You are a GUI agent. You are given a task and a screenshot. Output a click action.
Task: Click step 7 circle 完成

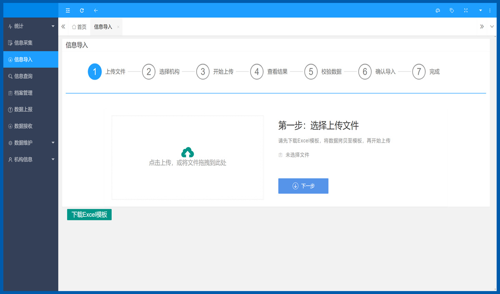point(419,72)
